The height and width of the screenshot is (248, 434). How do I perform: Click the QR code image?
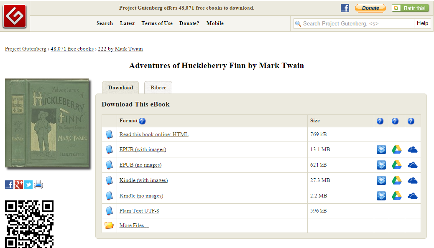point(29,224)
